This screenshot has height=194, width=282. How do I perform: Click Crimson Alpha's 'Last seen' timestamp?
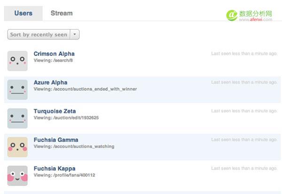(x=244, y=53)
